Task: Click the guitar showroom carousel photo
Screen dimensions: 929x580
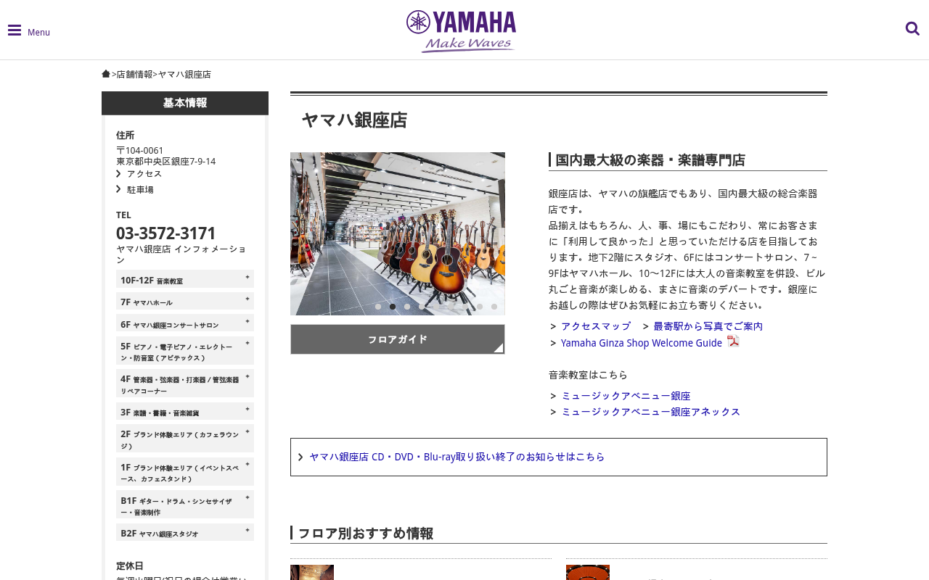Action: point(398,233)
